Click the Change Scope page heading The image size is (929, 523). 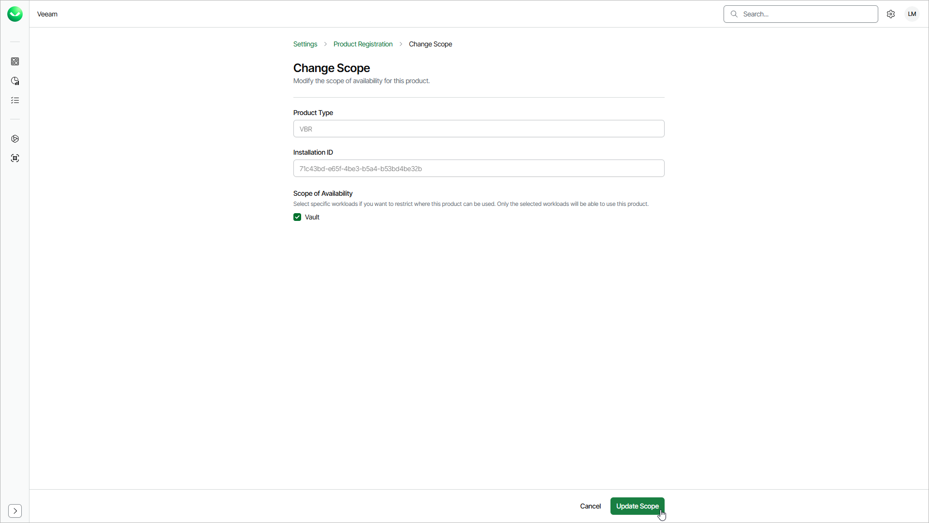pos(332,68)
